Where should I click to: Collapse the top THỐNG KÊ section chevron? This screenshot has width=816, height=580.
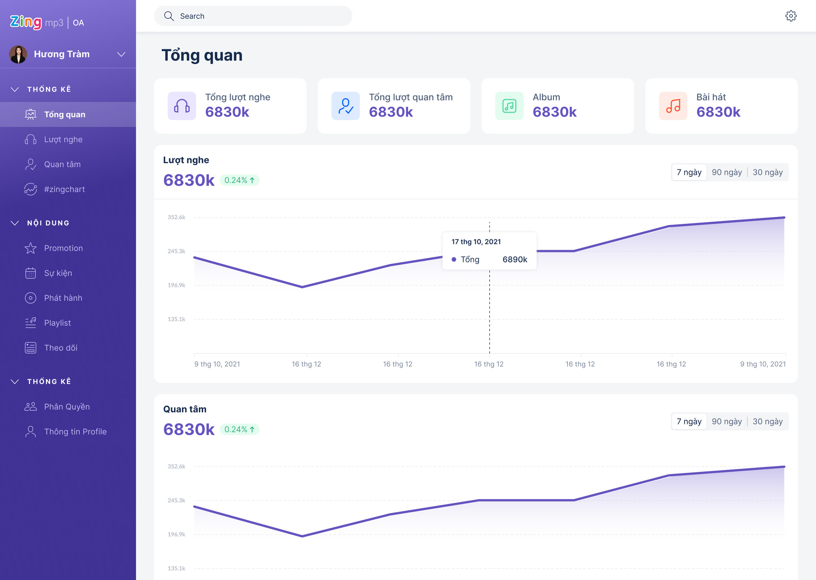pyautogui.click(x=15, y=89)
